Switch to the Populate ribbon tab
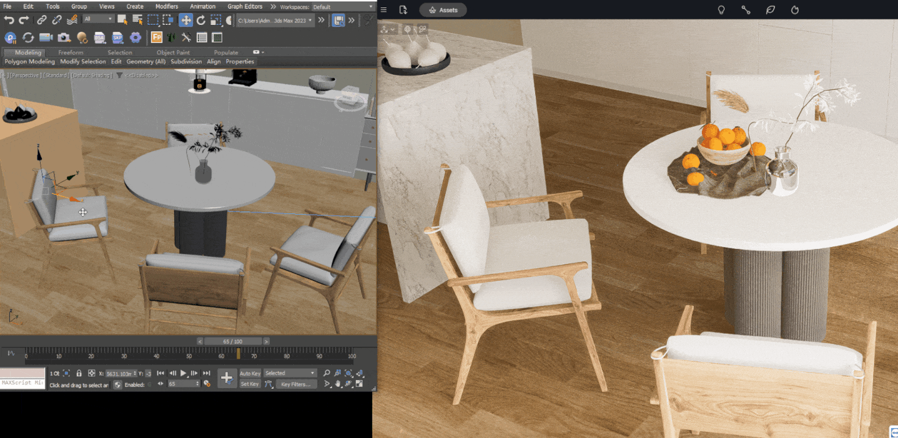The width and height of the screenshot is (898, 438). point(226,52)
